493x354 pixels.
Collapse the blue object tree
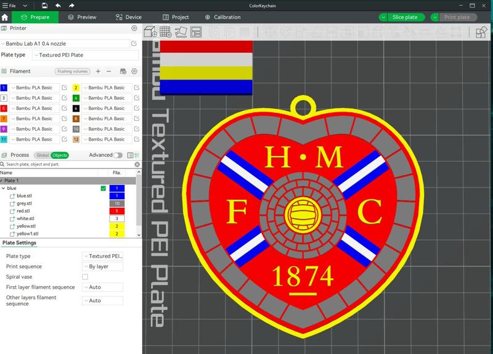(x=3, y=188)
